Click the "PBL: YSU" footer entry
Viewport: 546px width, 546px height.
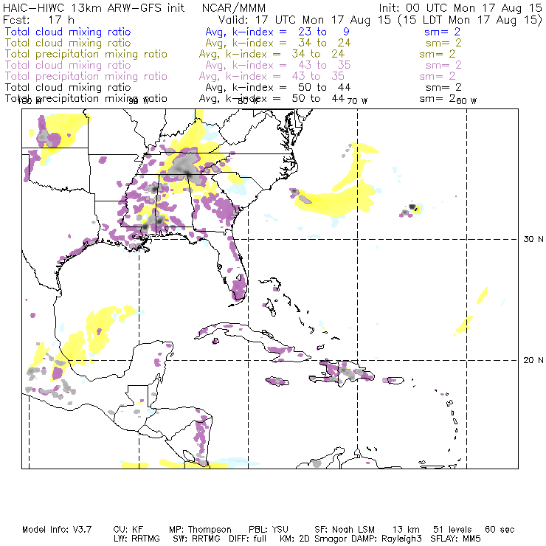(x=269, y=530)
